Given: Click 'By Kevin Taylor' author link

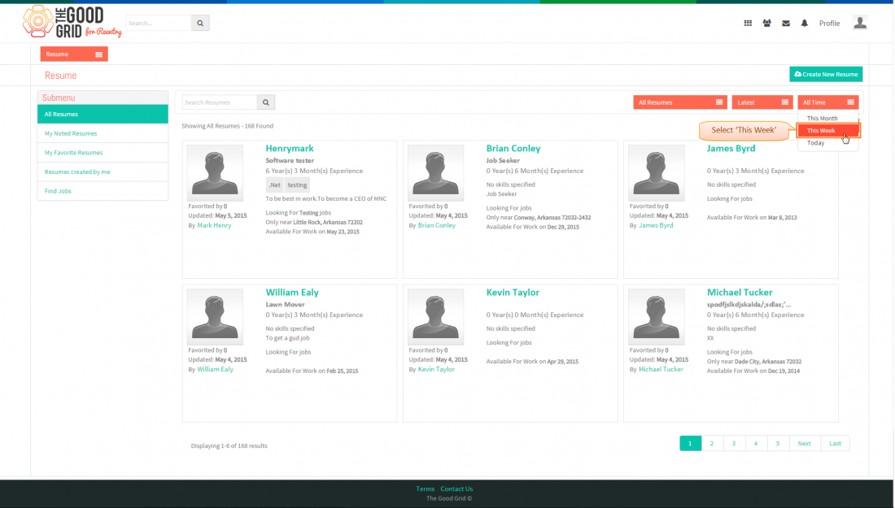Looking at the screenshot, I should (x=436, y=369).
